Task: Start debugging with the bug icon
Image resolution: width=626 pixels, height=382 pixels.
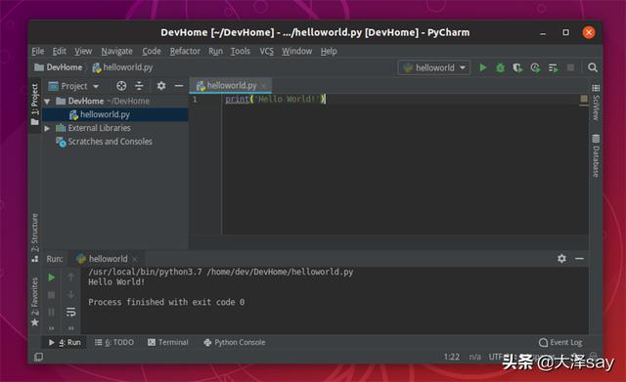Action: coord(500,67)
